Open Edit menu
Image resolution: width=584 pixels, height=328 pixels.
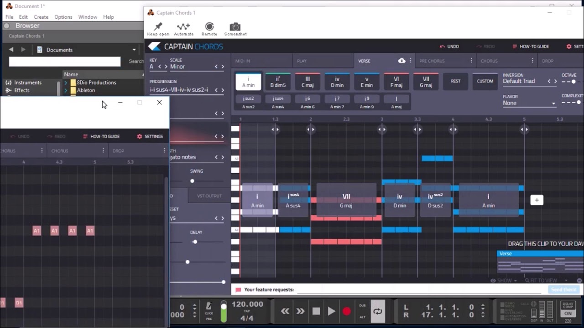coord(23,17)
